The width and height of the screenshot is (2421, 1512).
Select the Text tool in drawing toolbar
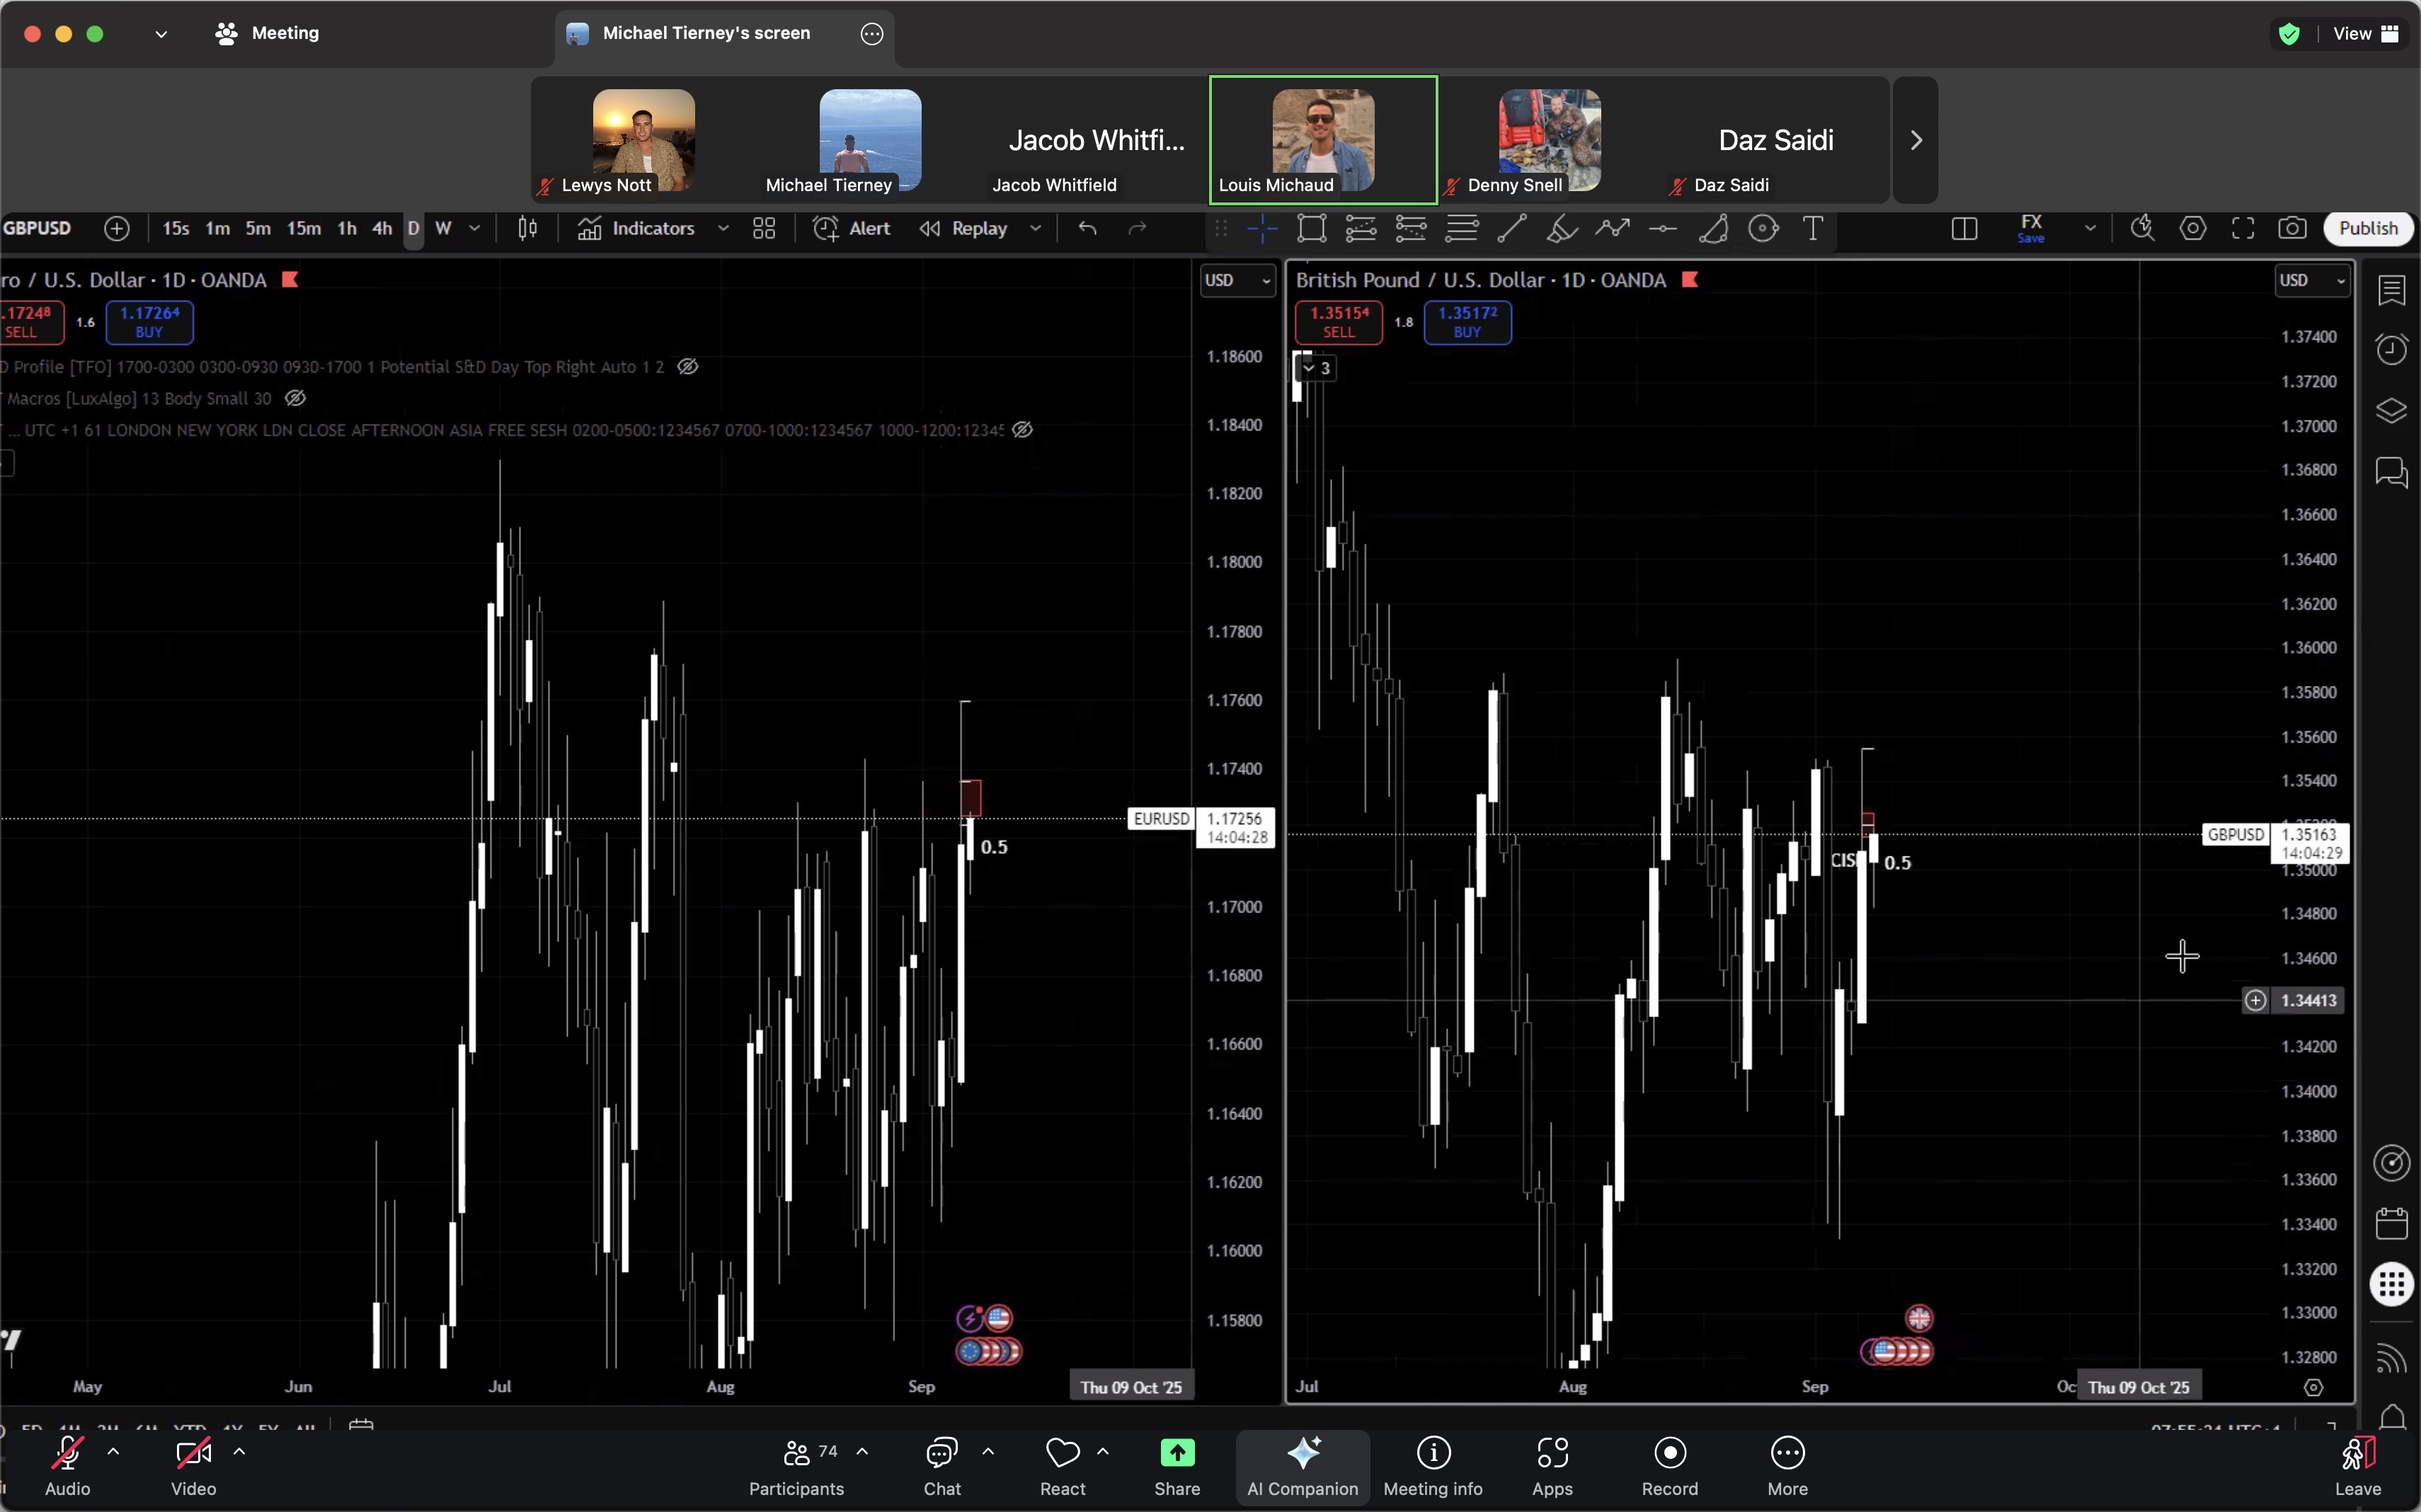(x=1813, y=229)
